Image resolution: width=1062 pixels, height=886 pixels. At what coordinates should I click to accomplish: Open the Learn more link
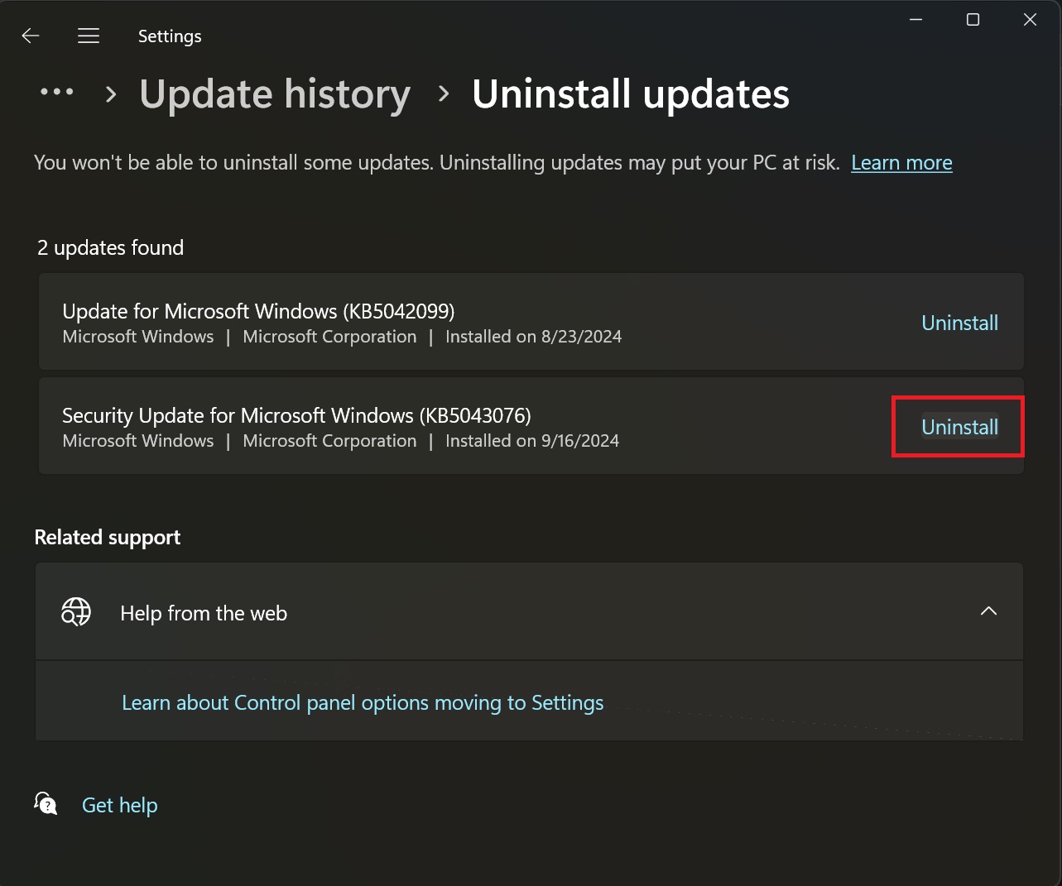[901, 163]
